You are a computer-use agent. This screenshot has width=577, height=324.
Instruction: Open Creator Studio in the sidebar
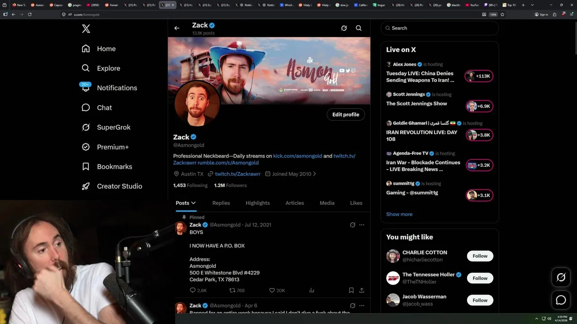(x=112, y=186)
